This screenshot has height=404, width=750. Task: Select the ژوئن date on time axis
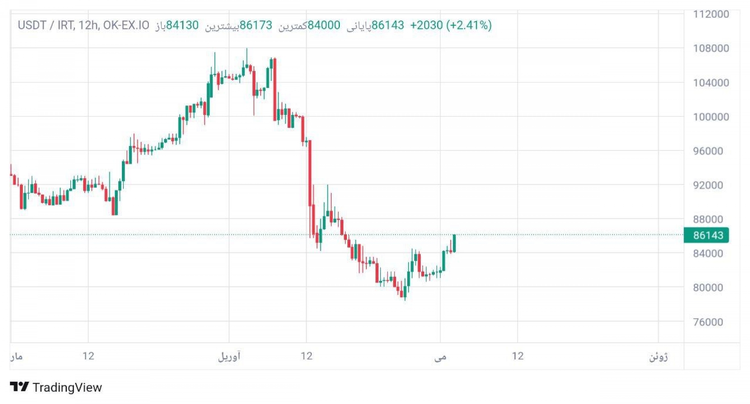click(x=659, y=356)
